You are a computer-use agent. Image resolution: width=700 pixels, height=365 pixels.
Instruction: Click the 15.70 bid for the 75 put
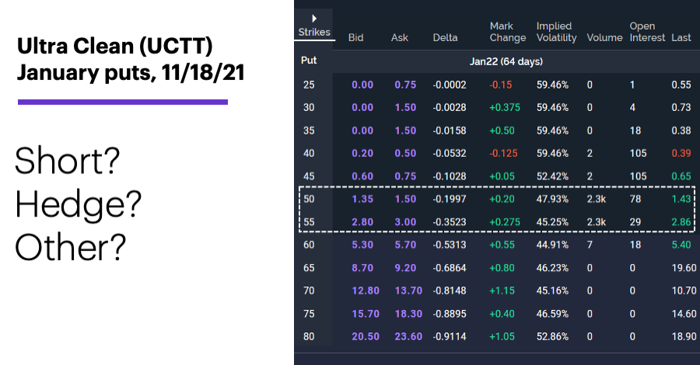366,314
